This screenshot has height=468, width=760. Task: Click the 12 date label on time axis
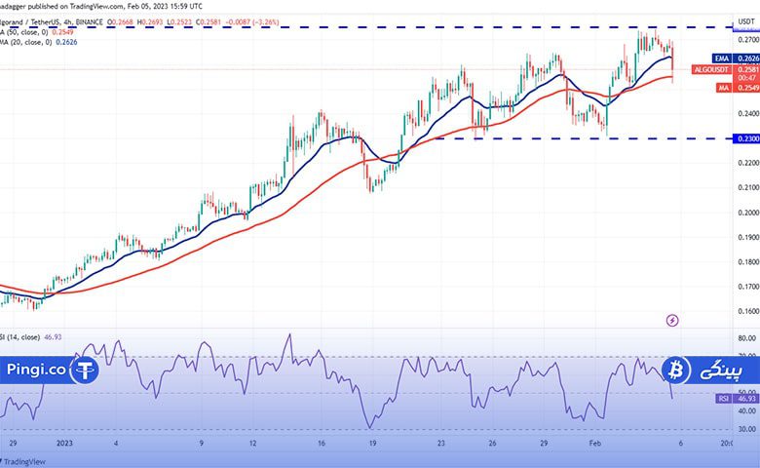pyautogui.click(x=252, y=444)
